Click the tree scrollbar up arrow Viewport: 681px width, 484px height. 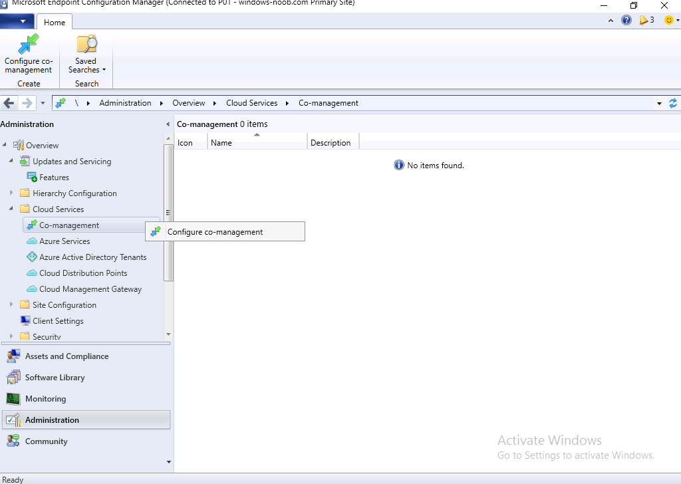click(168, 138)
